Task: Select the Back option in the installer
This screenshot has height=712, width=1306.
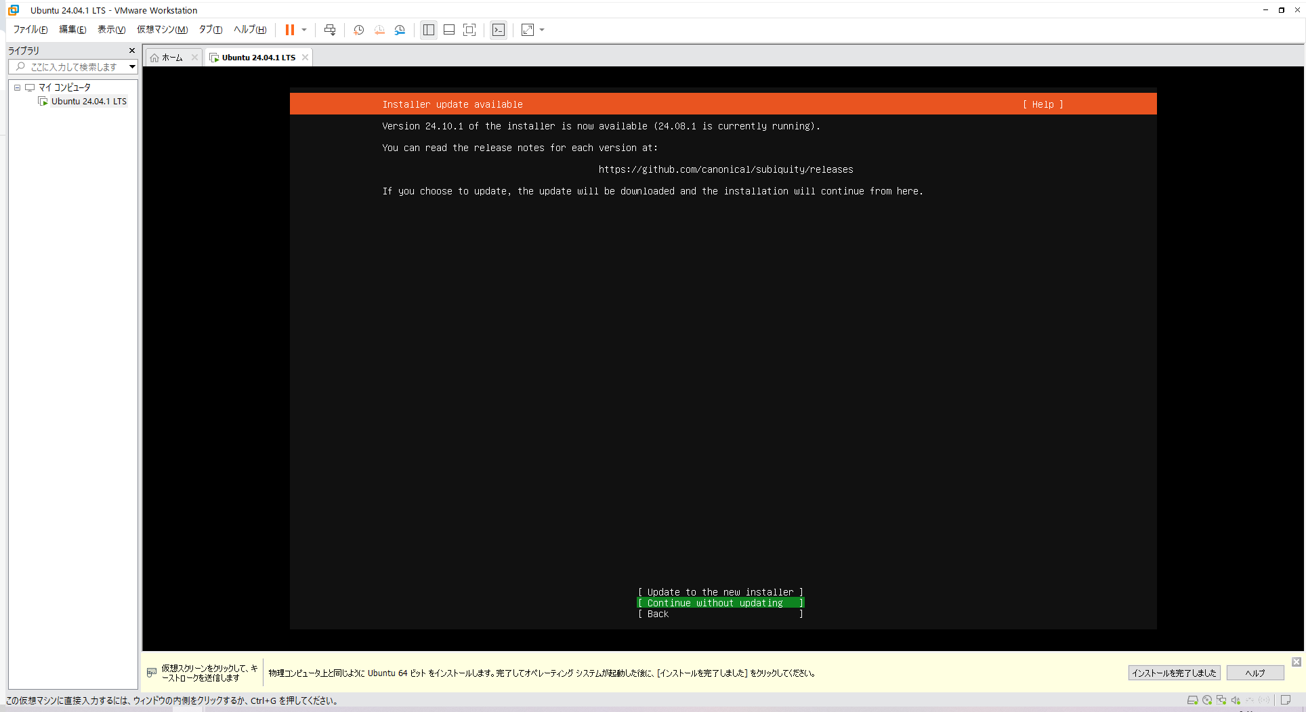Action: coord(721,614)
